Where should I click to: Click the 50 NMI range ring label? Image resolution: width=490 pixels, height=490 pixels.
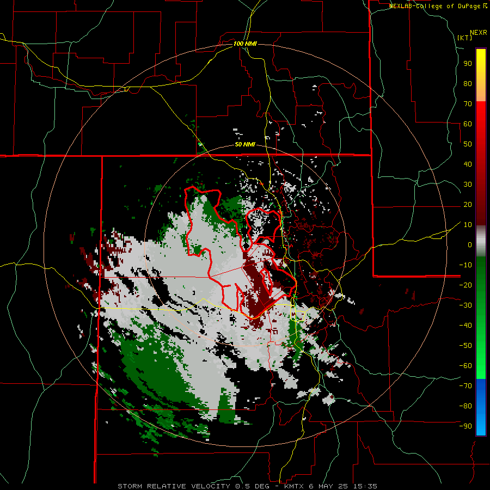coord(245,144)
